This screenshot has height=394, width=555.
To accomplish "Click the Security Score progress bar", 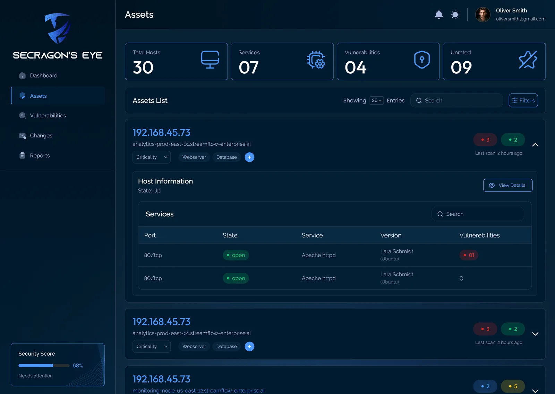I will point(44,366).
